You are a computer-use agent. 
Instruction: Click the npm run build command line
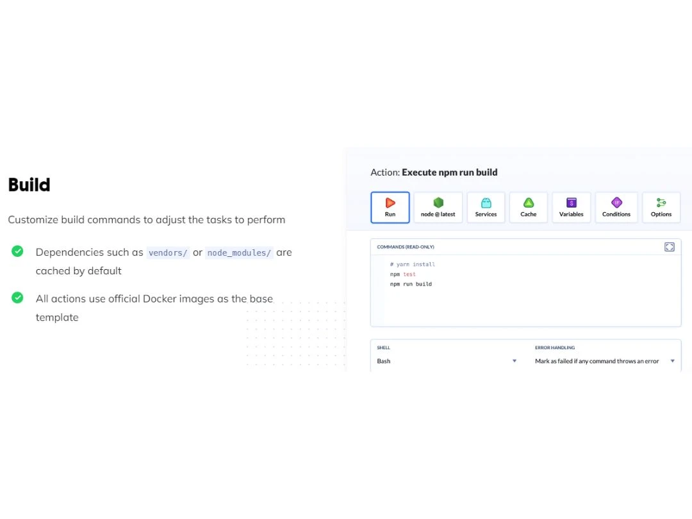click(411, 284)
